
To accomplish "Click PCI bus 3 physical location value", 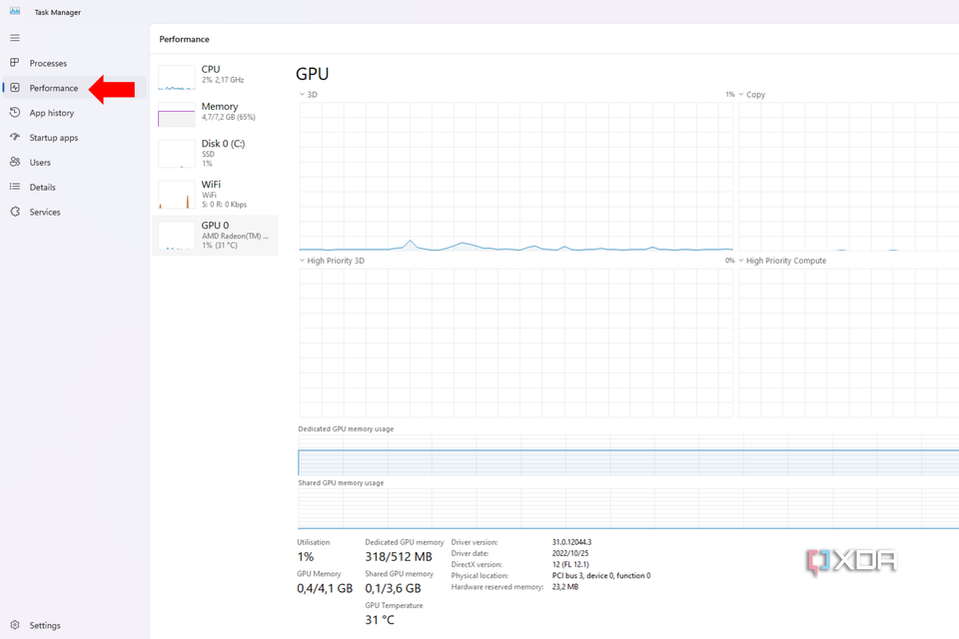I will [x=601, y=575].
